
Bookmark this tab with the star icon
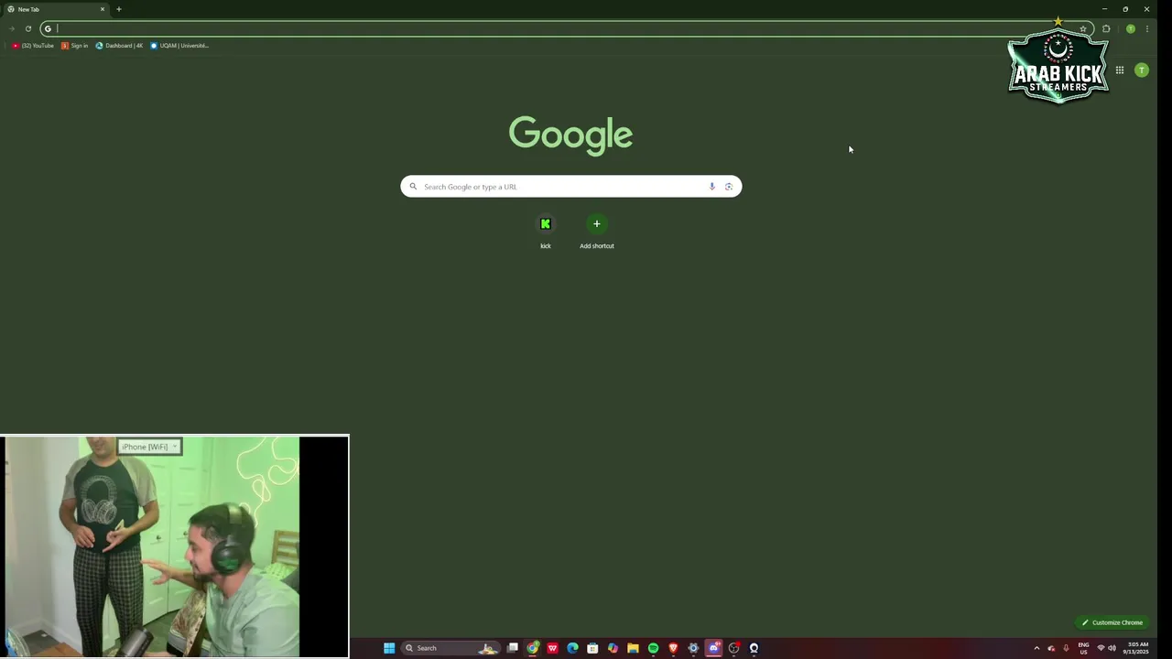(1083, 28)
